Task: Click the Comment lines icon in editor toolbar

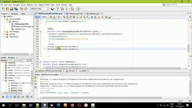Action: (106, 17)
